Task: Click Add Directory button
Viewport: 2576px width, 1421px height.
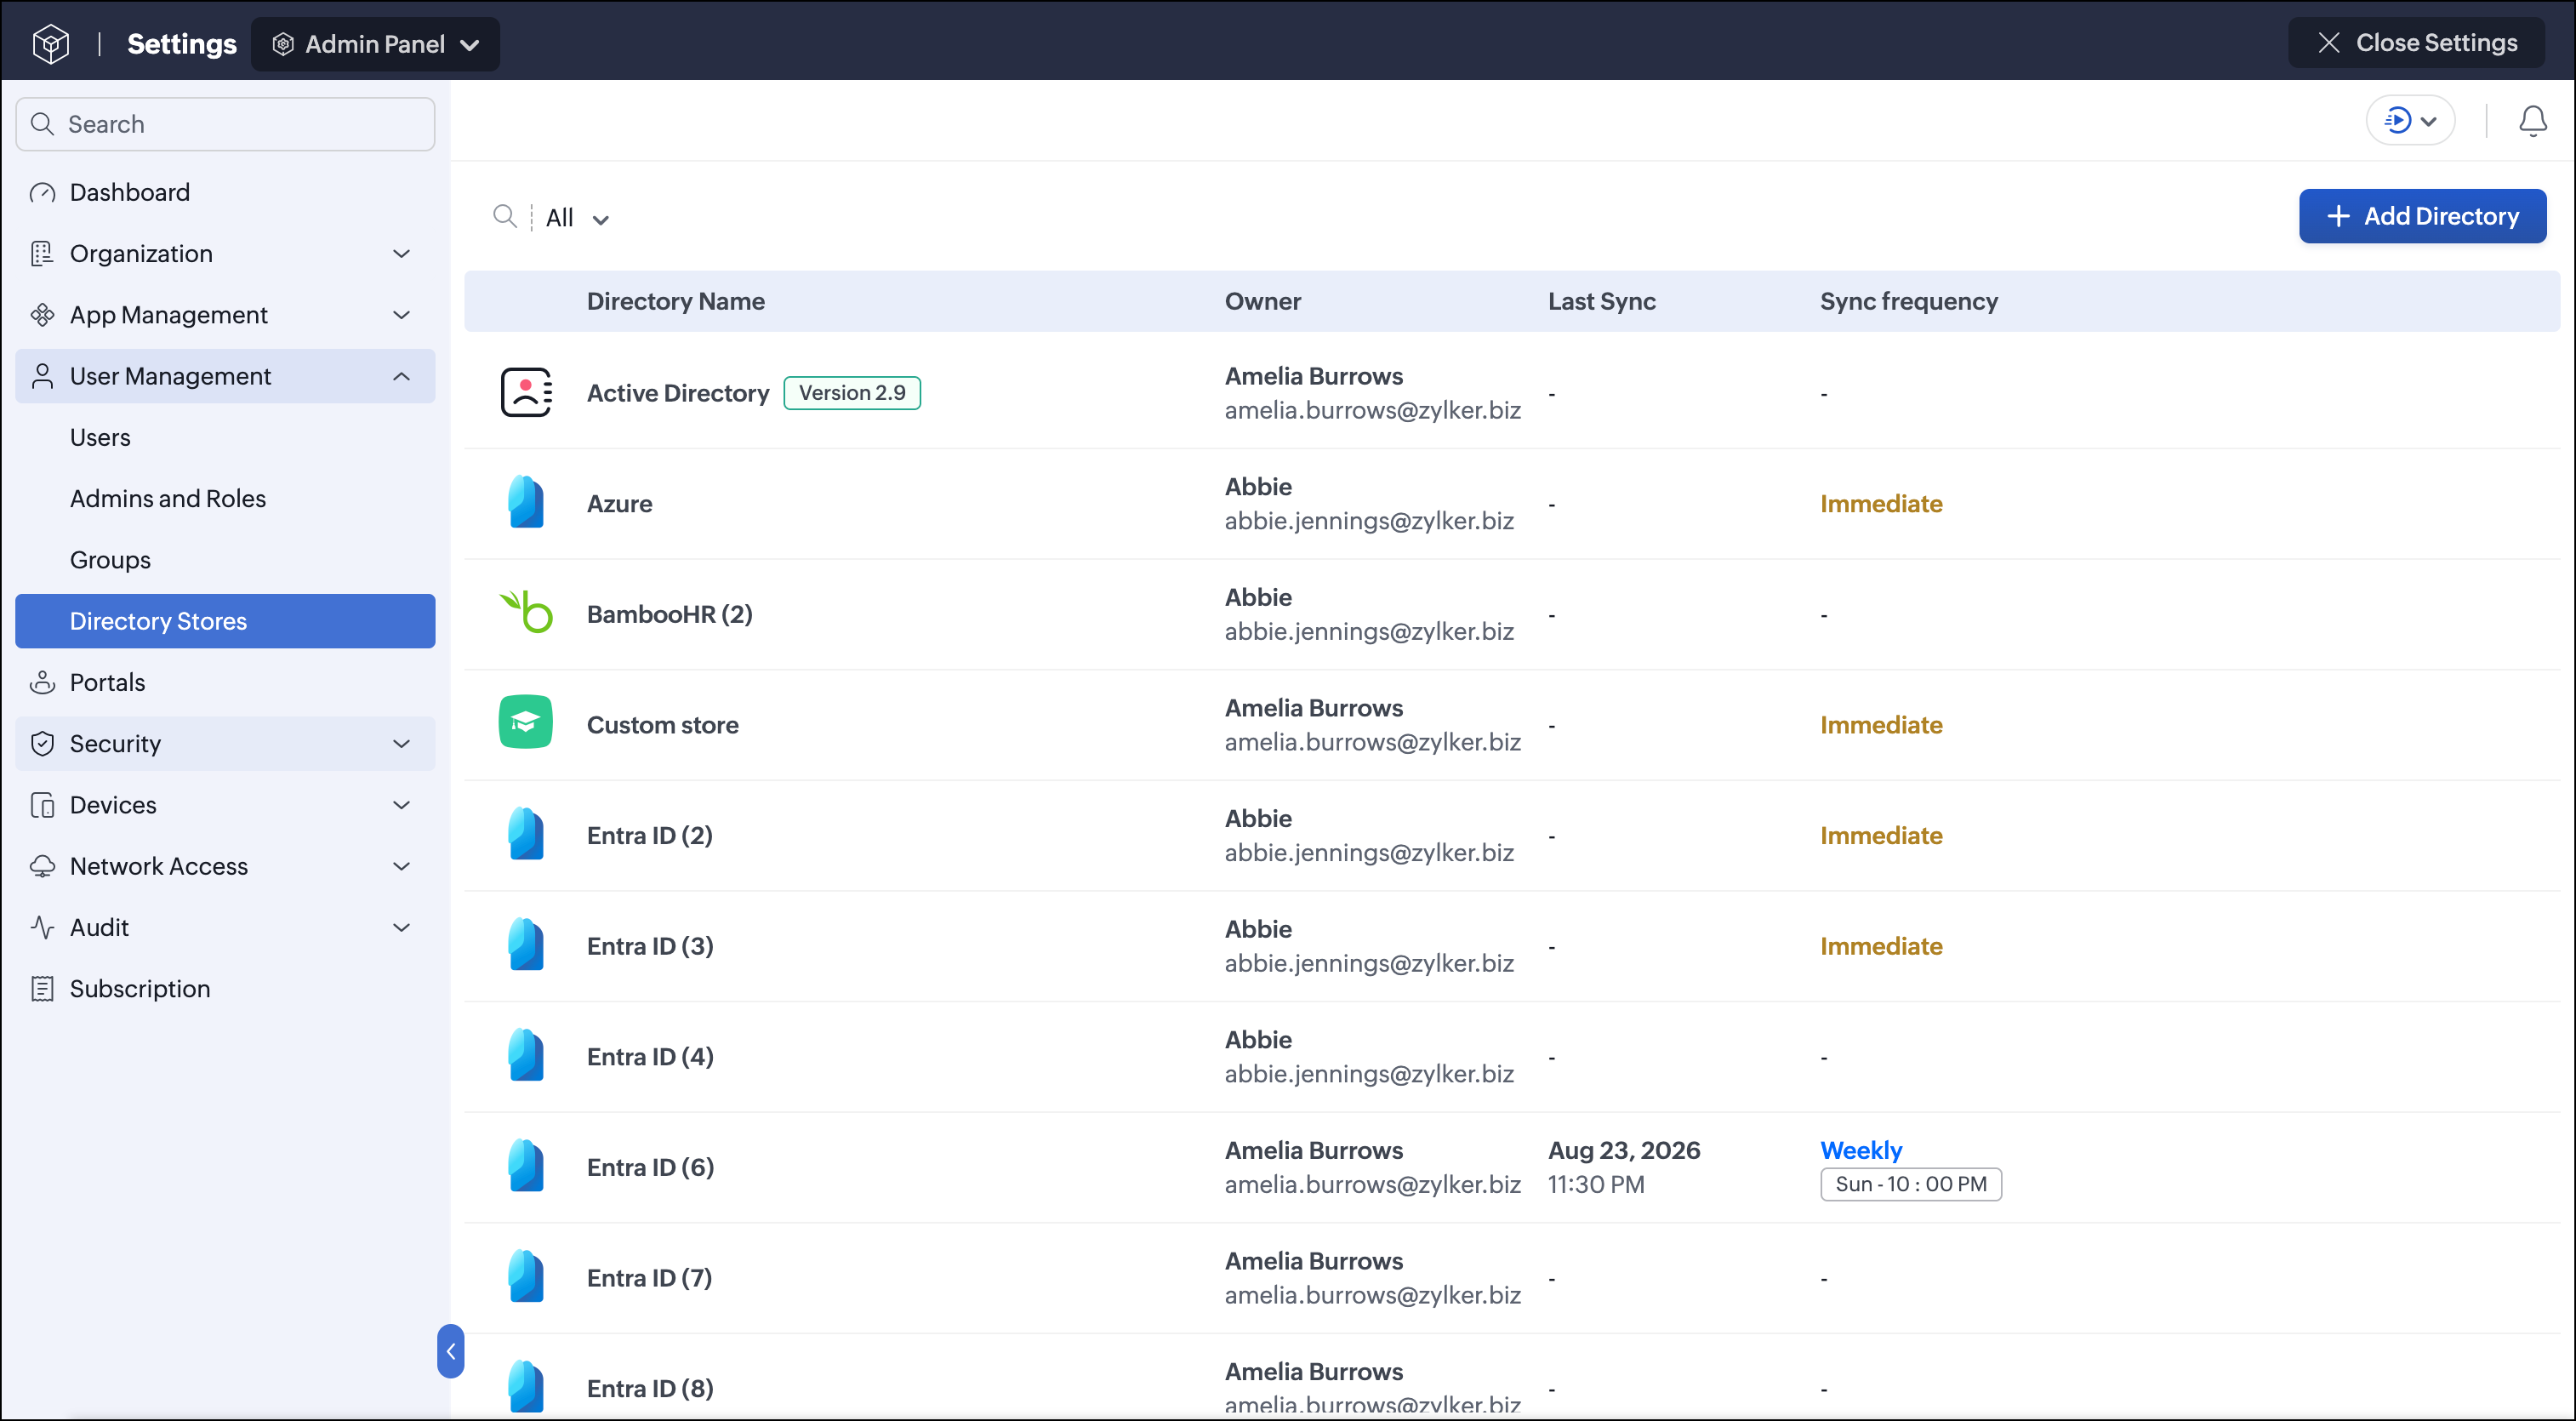Action: [x=2422, y=216]
